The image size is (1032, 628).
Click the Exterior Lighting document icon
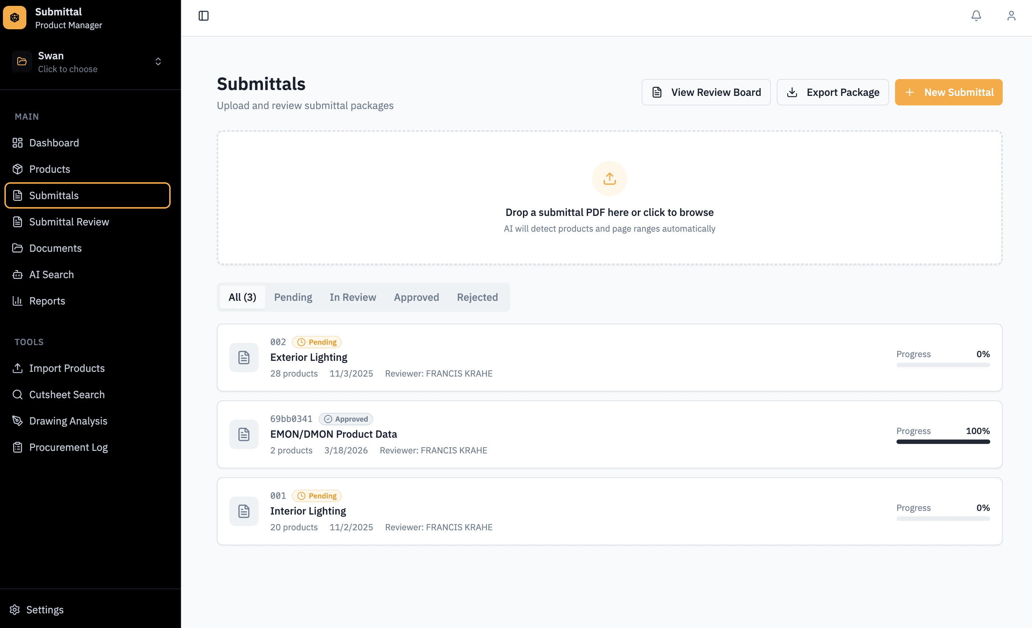point(244,358)
